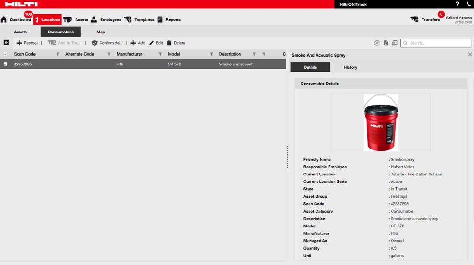Click the Hilti ON!Track title
The height and width of the screenshot is (265, 474).
click(353, 4)
